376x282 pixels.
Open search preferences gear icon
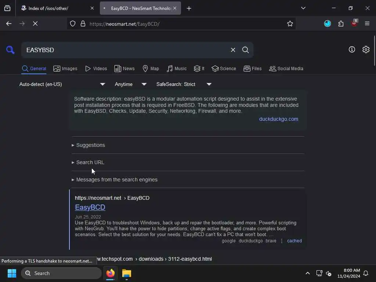[366, 50]
